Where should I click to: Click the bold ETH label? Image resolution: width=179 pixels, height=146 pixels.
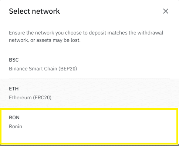click(x=14, y=89)
